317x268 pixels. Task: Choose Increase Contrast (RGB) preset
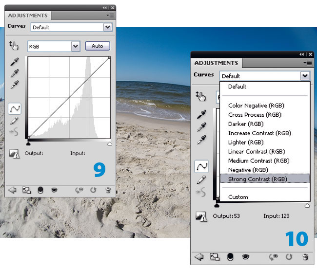pyautogui.click(x=265, y=133)
